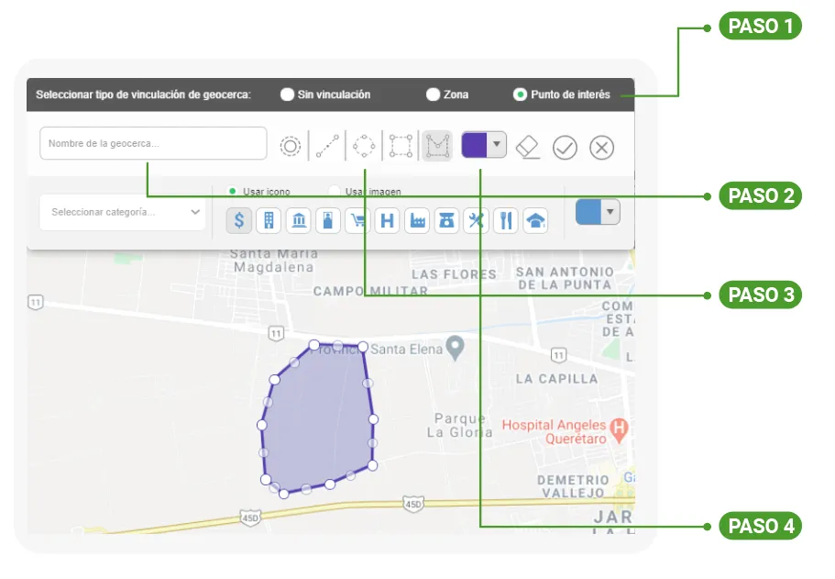Viewport: 835px width, 579px height.
Task: Click the Nombre de la geocerca field
Action: pyautogui.click(x=153, y=143)
